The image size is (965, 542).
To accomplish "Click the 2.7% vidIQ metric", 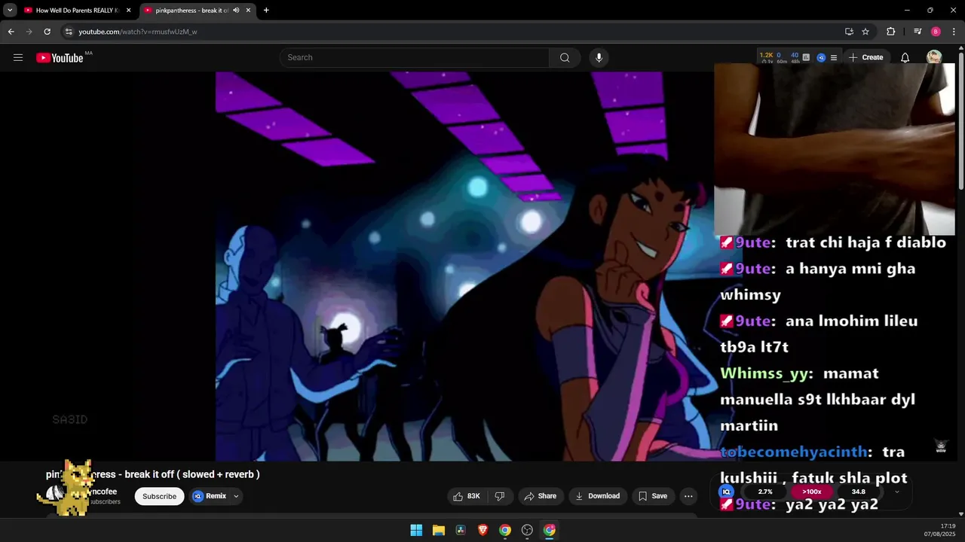I will click(x=765, y=492).
